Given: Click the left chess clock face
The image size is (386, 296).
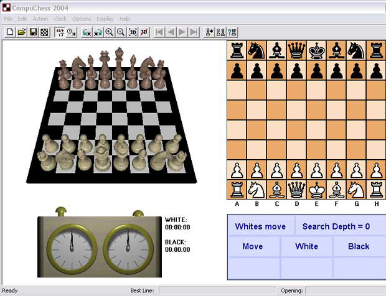Looking at the screenshot, I should (x=71, y=246).
